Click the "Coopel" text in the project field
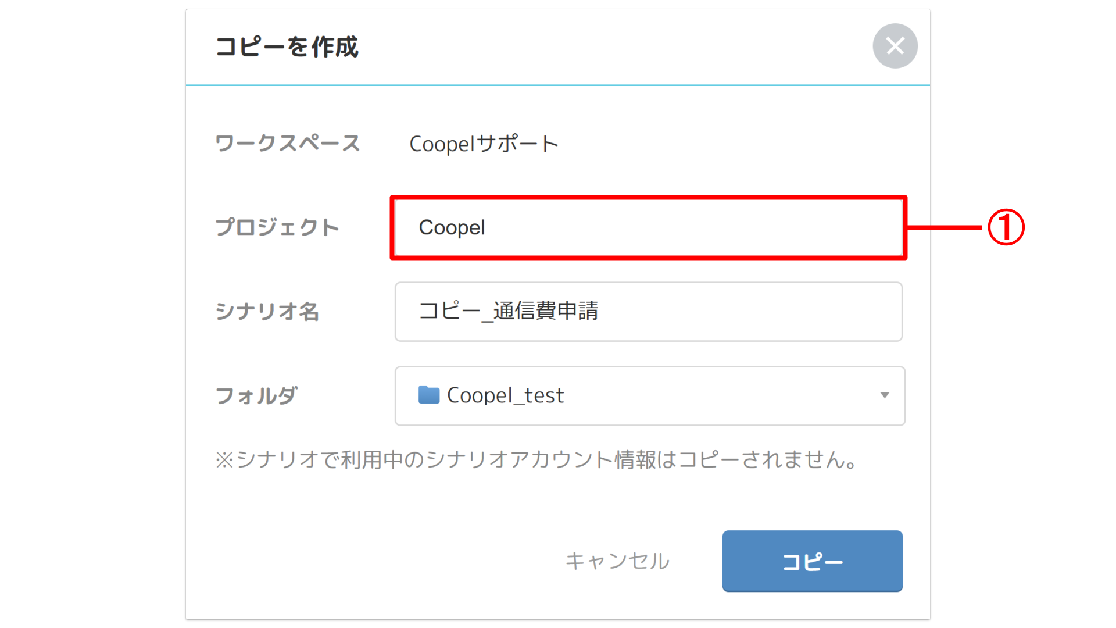 (x=452, y=227)
